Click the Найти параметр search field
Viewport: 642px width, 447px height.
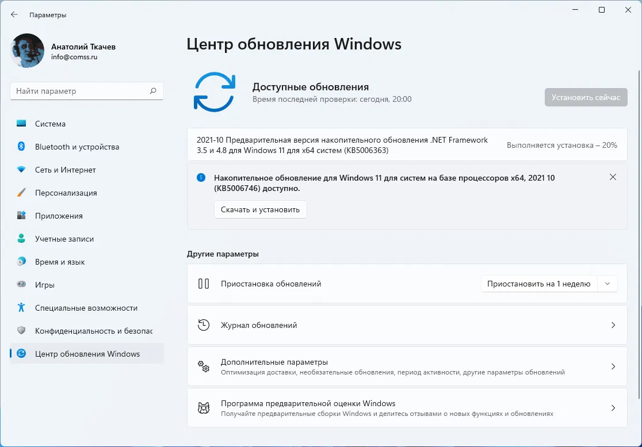(x=81, y=91)
